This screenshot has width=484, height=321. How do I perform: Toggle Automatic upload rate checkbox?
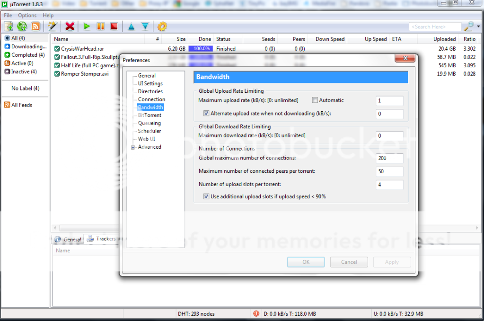[315, 100]
